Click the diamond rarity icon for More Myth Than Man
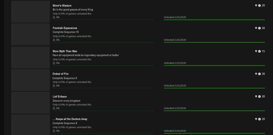 pyautogui.click(x=256, y=51)
